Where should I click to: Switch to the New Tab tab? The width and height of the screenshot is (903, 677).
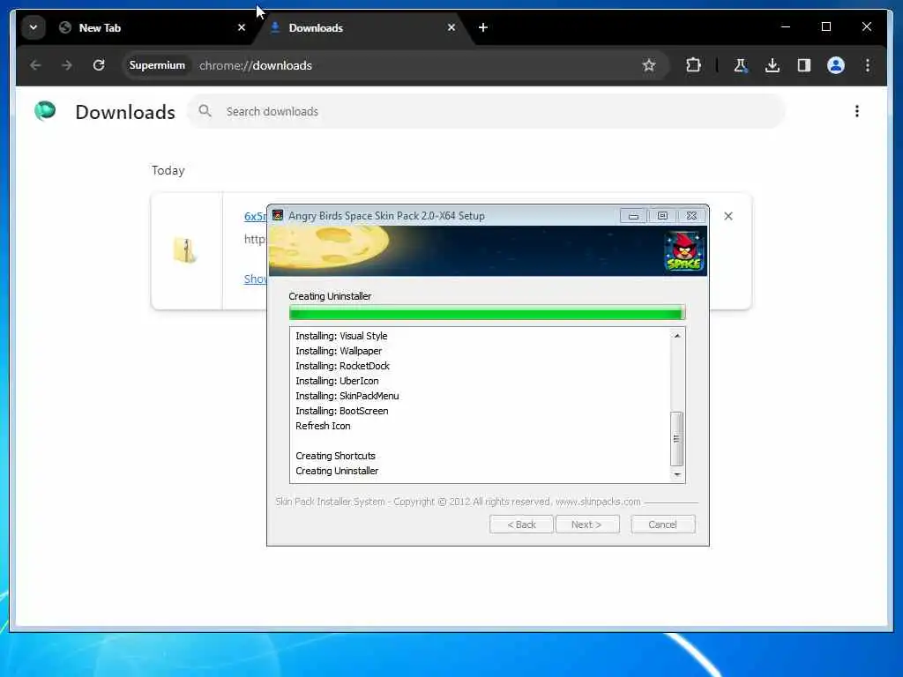[x=148, y=27]
